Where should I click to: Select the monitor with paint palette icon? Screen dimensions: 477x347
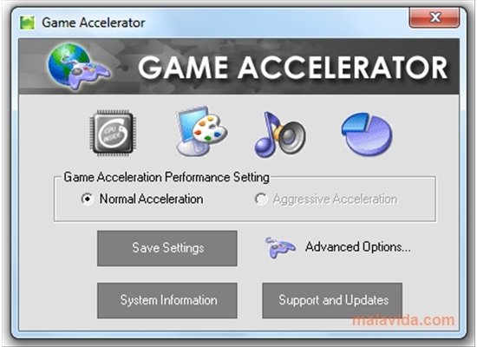[x=202, y=131]
